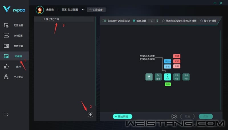
Task: Select the 循环次数 radio button
Action: point(134,21)
